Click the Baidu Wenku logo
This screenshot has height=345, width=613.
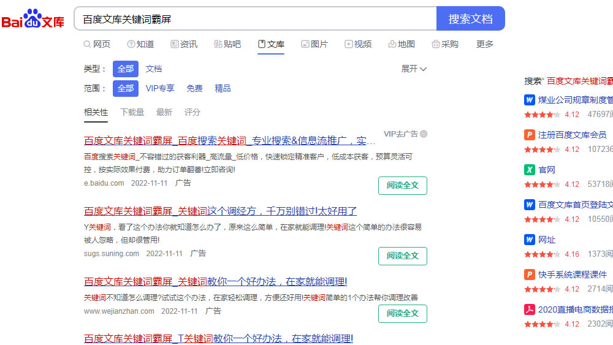pyautogui.click(x=33, y=19)
